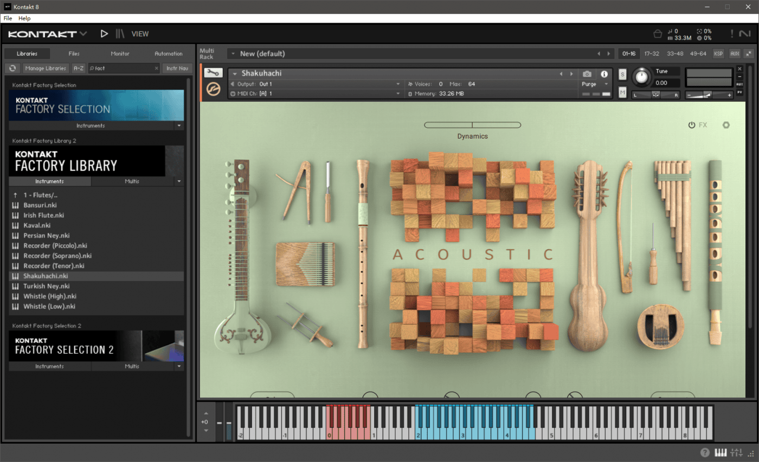Screen dimensions: 759x462
Task: Load Turkish Ney.nki from the list
Action: click(46, 286)
